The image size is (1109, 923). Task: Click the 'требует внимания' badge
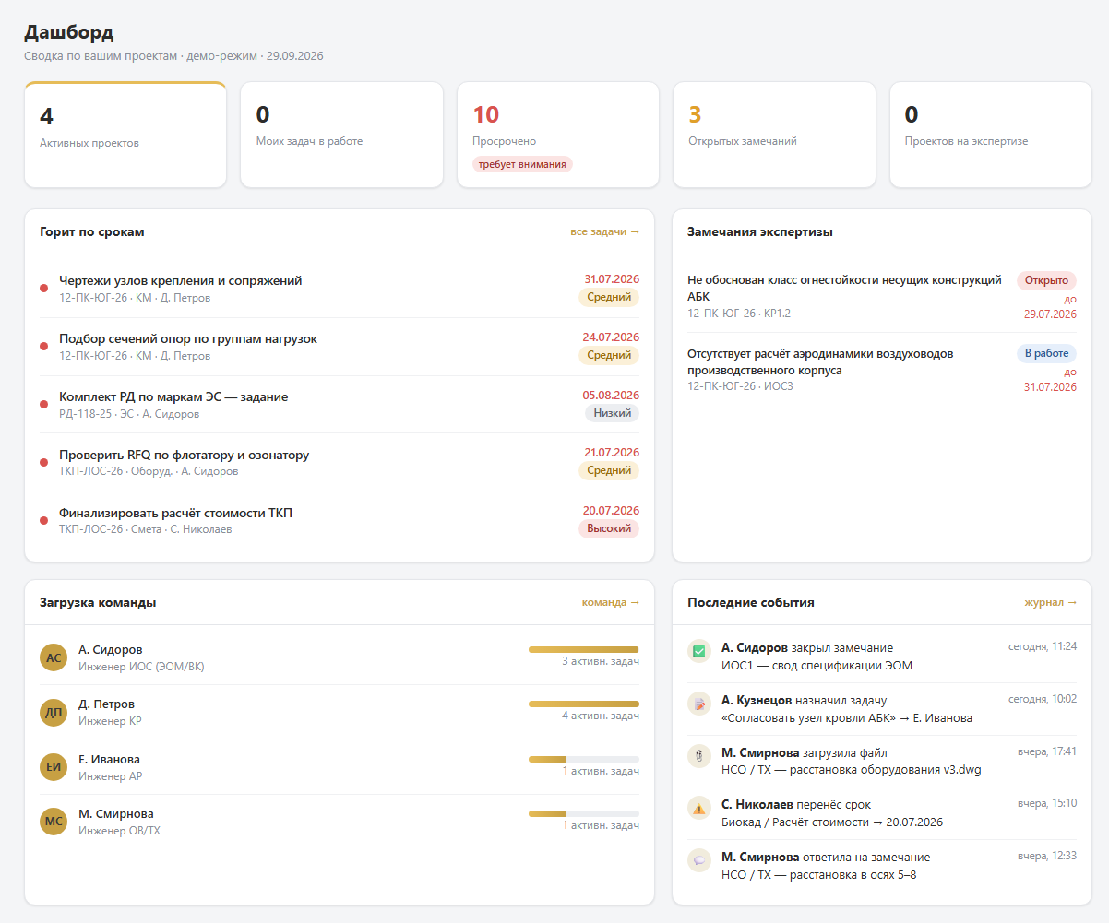tap(522, 164)
